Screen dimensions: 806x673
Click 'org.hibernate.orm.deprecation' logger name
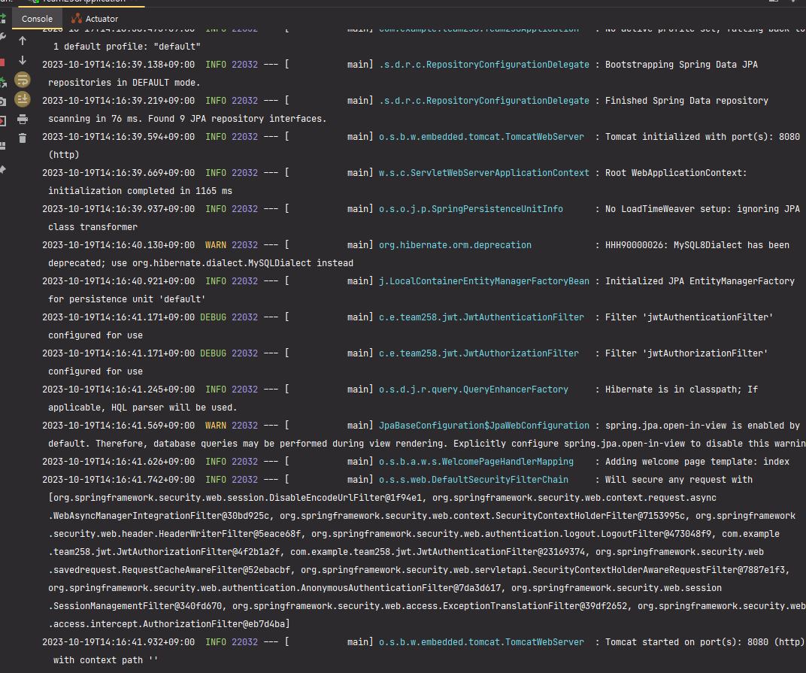[x=455, y=244]
